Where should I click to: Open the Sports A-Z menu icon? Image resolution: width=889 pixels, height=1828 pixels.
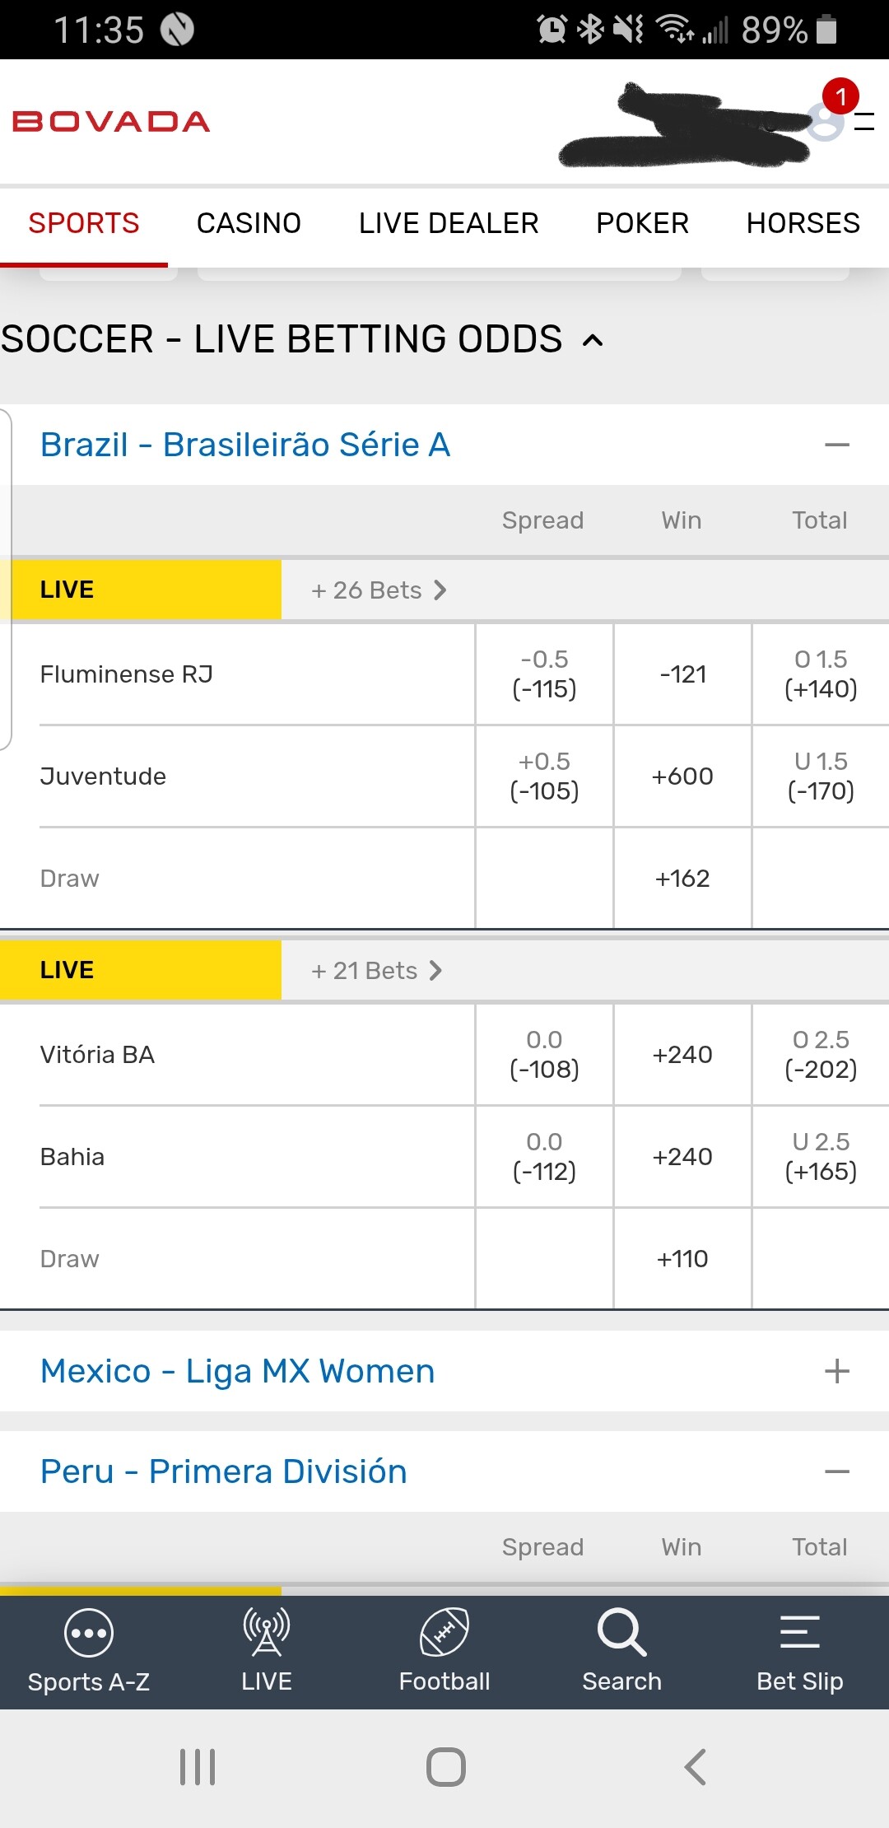point(88,1632)
